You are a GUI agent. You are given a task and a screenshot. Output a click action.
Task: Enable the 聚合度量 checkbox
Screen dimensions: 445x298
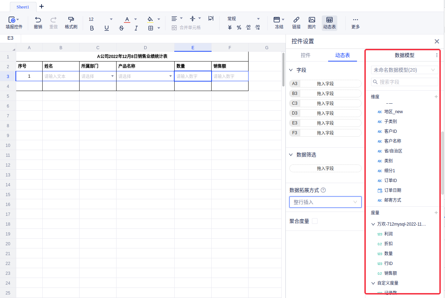pyautogui.click(x=315, y=221)
